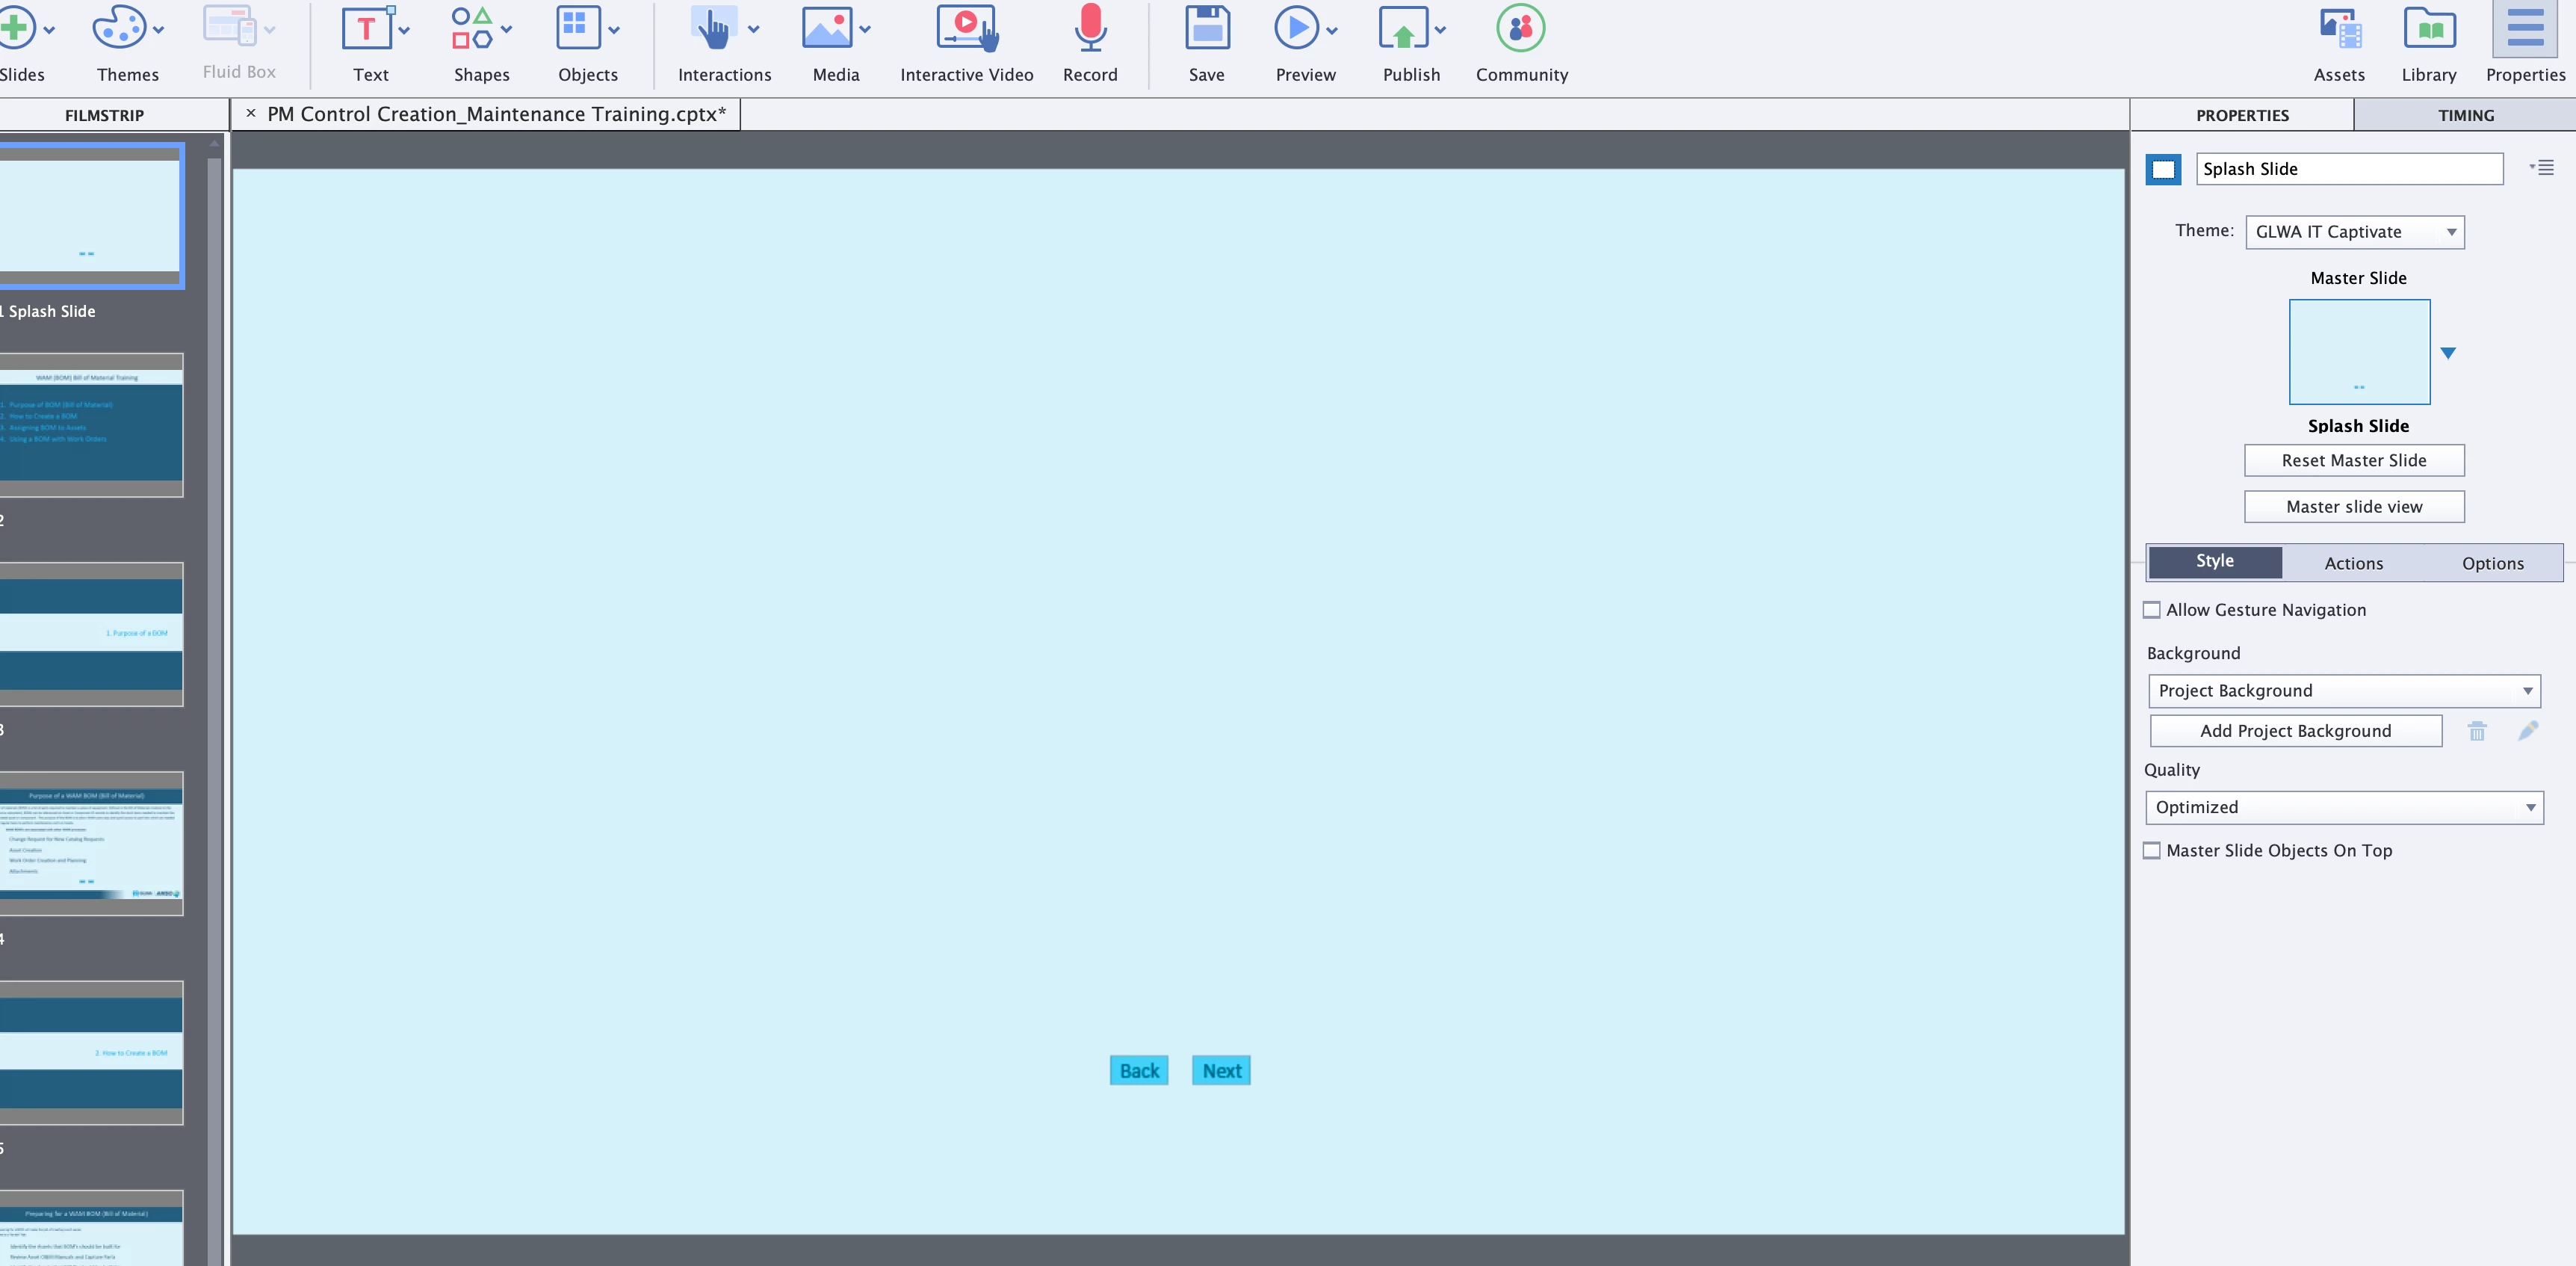Save the project with Save icon
2576x1266 pixels.
click(x=1206, y=28)
